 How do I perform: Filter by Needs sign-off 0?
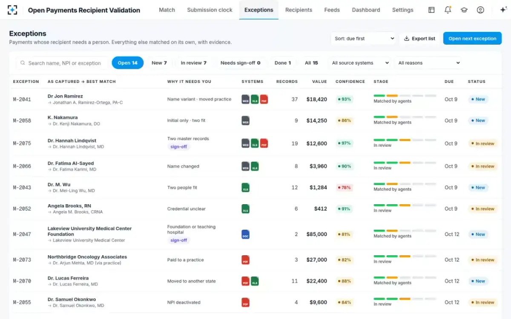(241, 63)
